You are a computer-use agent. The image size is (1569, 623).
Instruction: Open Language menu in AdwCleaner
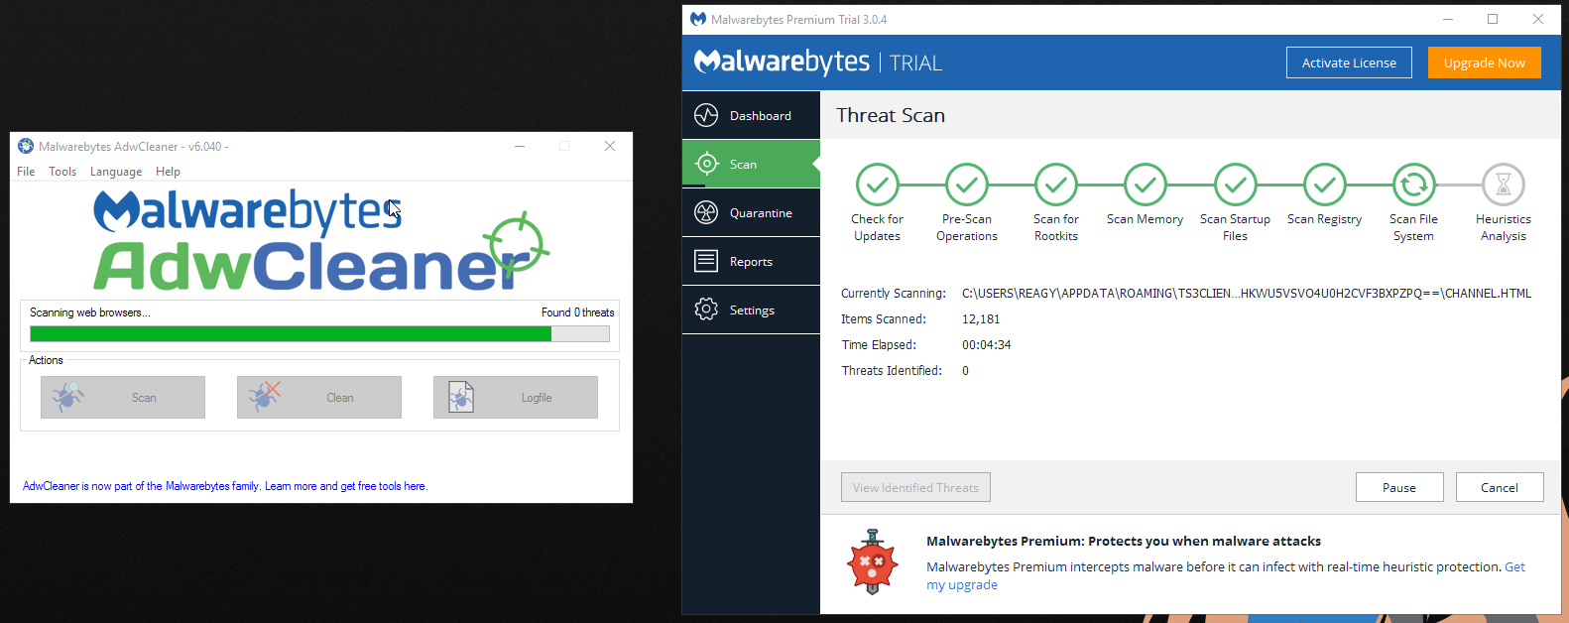(x=116, y=172)
